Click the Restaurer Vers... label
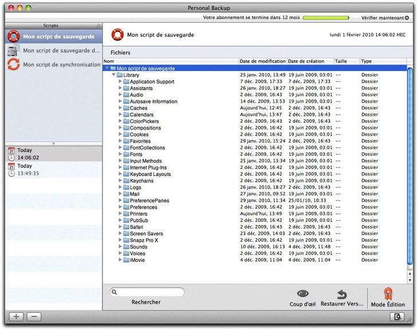The height and width of the screenshot is (330, 418). click(342, 304)
